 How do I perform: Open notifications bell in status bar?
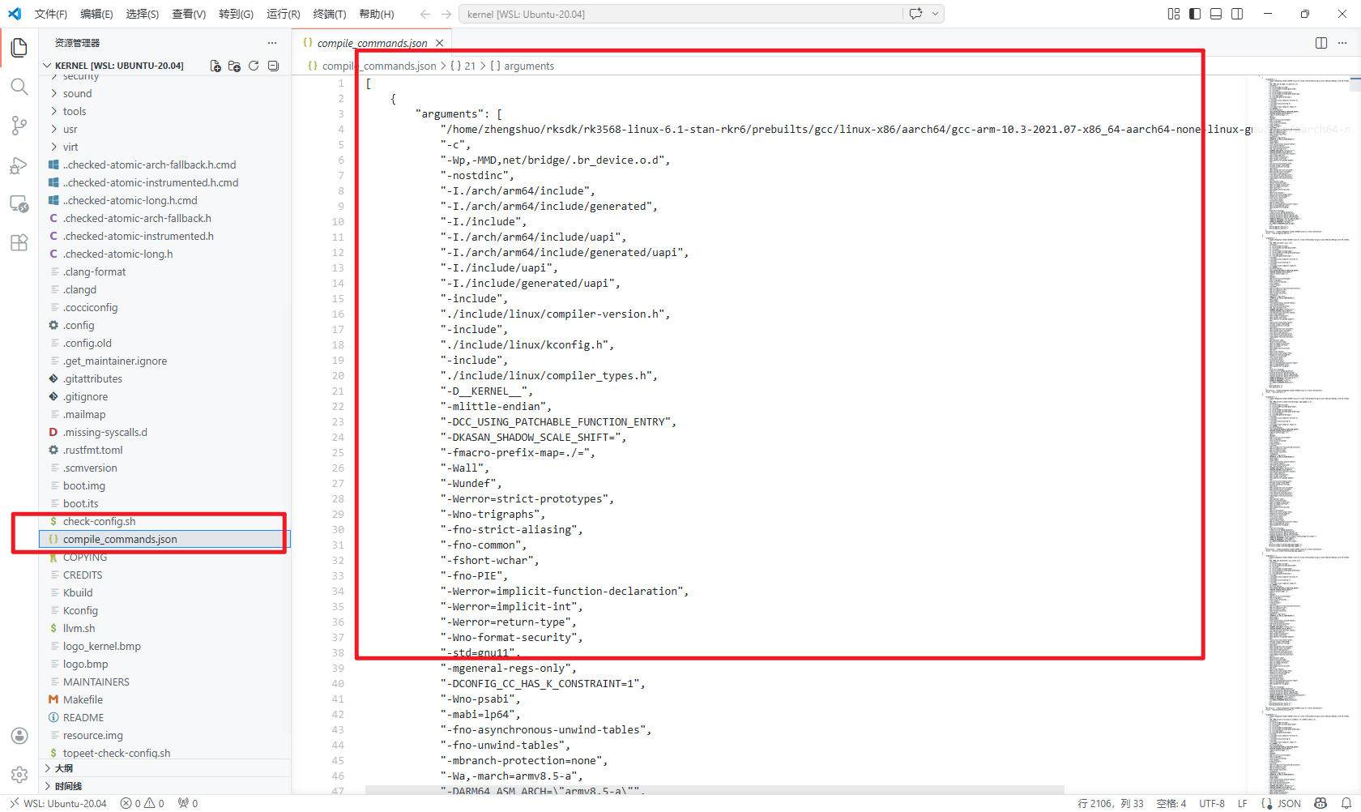tap(1346, 803)
